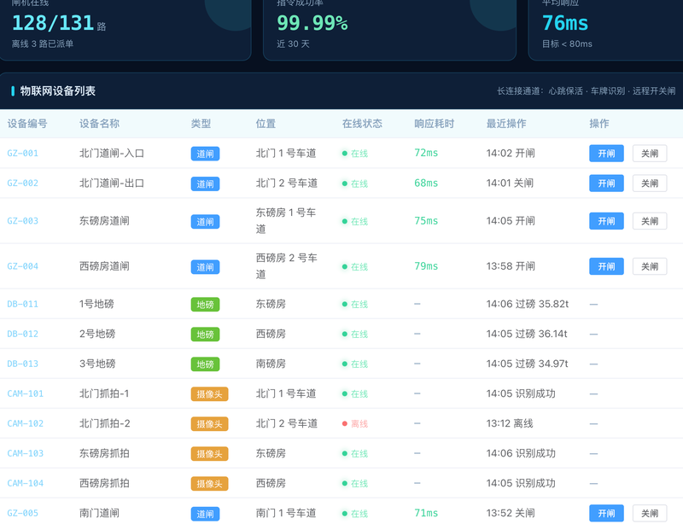
Task: Click 关闸 for 东磅房道闸
Action: [x=650, y=221]
